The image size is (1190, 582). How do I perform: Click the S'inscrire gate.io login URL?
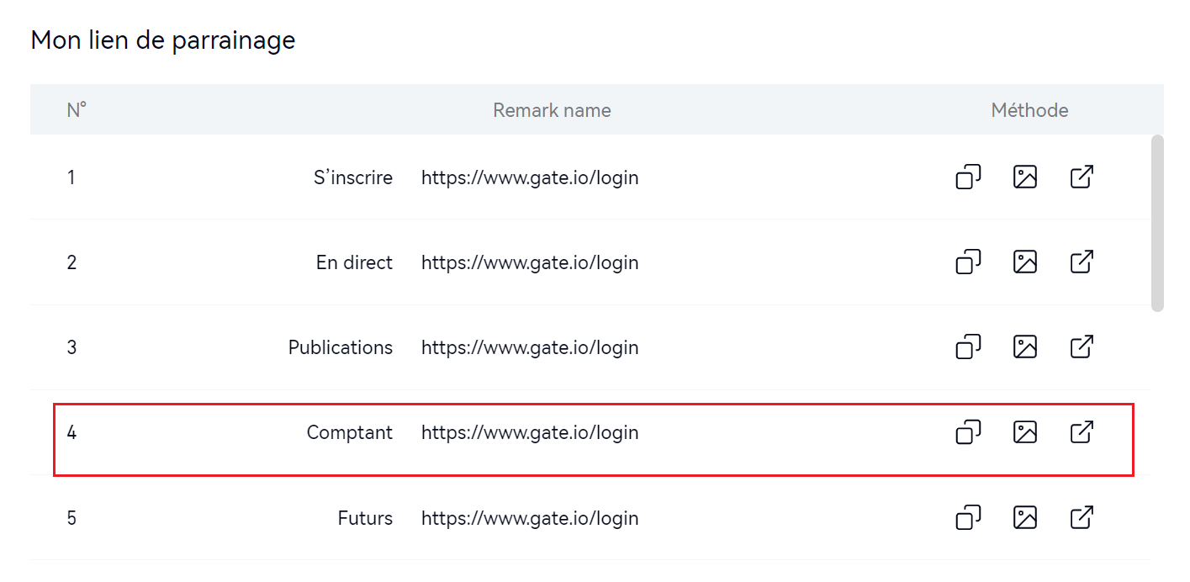coord(530,178)
